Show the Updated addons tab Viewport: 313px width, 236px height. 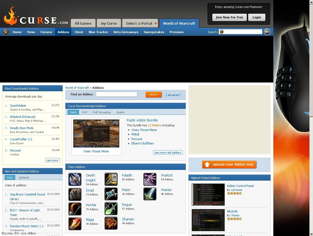[x=24, y=177]
